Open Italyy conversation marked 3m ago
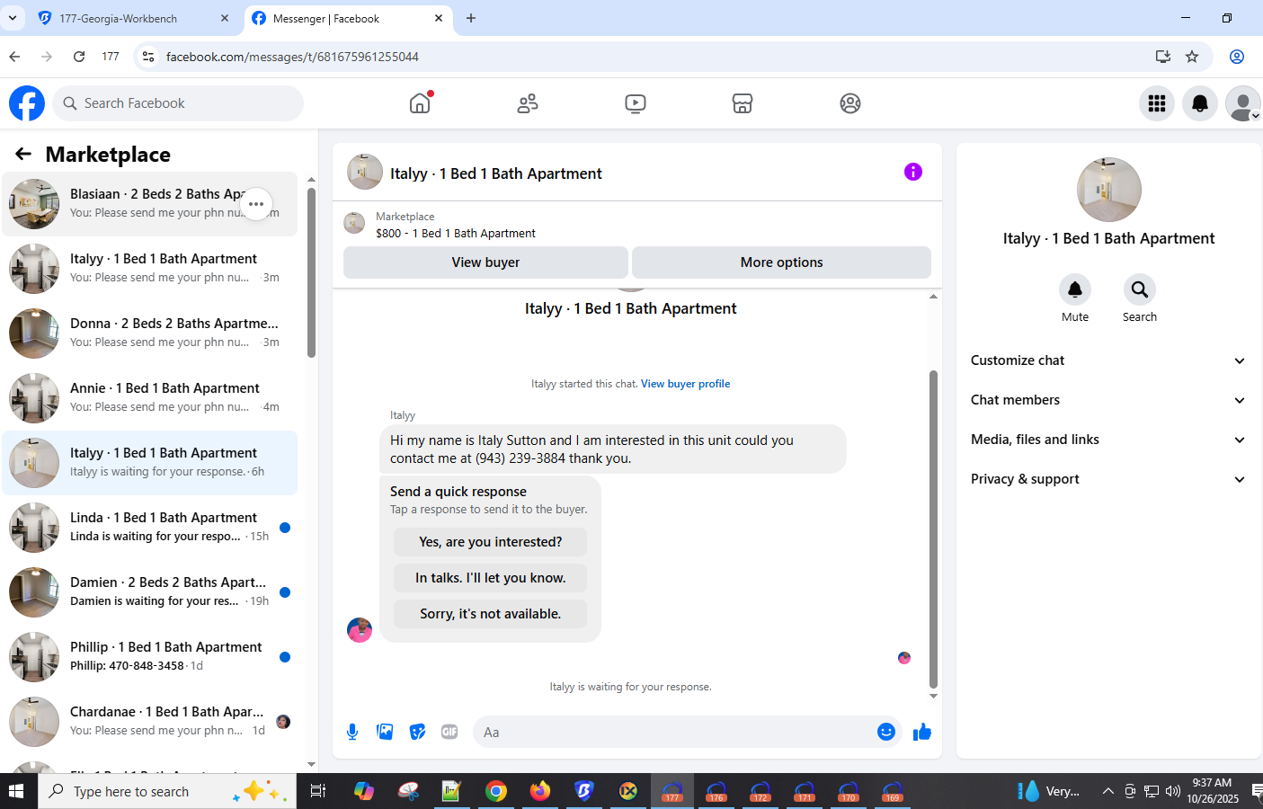This screenshot has width=1263, height=809. (149, 269)
